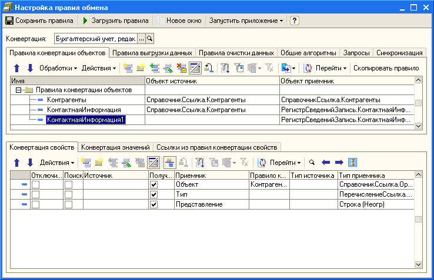Open Конвертация значений tab
Screen dimensions: 434x280
[x=115, y=147]
